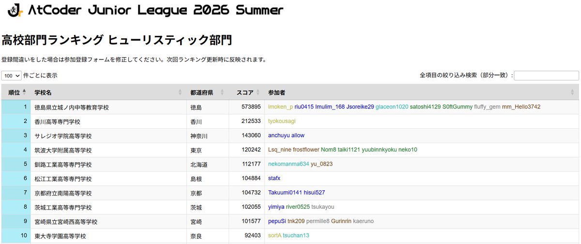Viewport: 581px width, 244px height.
Task: Select school name 筑波大学附属高等学校
Action: (x=63, y=150)
